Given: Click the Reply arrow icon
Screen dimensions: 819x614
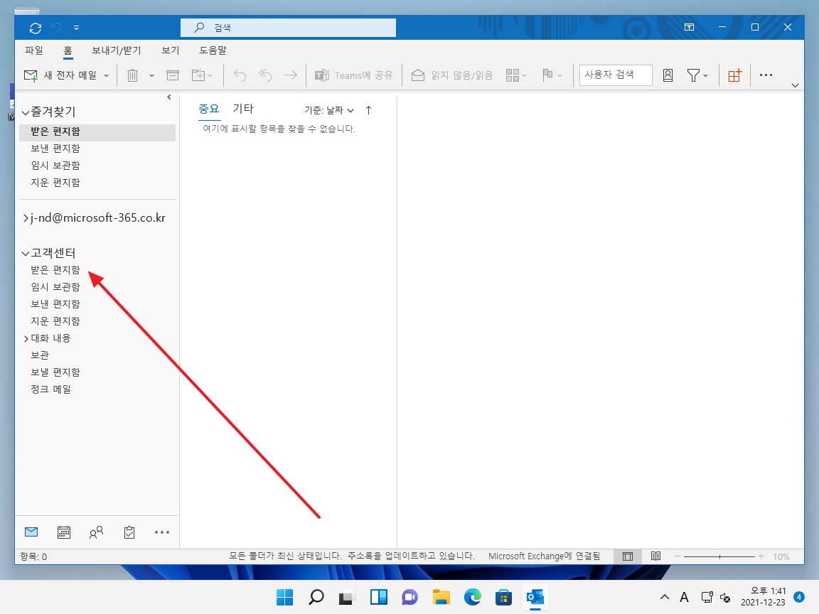Looking at the screenshot, I should pyautogui.click(x=240, y=76).
